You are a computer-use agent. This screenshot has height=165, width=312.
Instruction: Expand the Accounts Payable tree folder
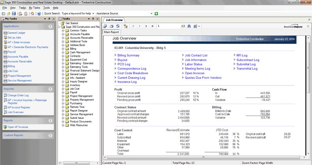(63, 34)
